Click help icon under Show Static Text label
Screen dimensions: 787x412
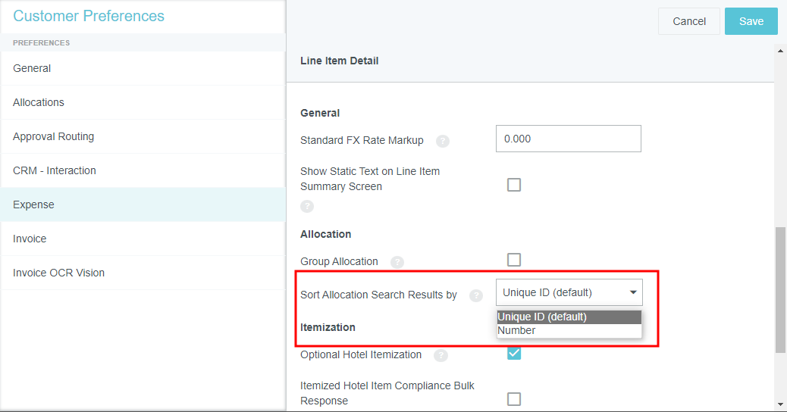tap(307, 206)
